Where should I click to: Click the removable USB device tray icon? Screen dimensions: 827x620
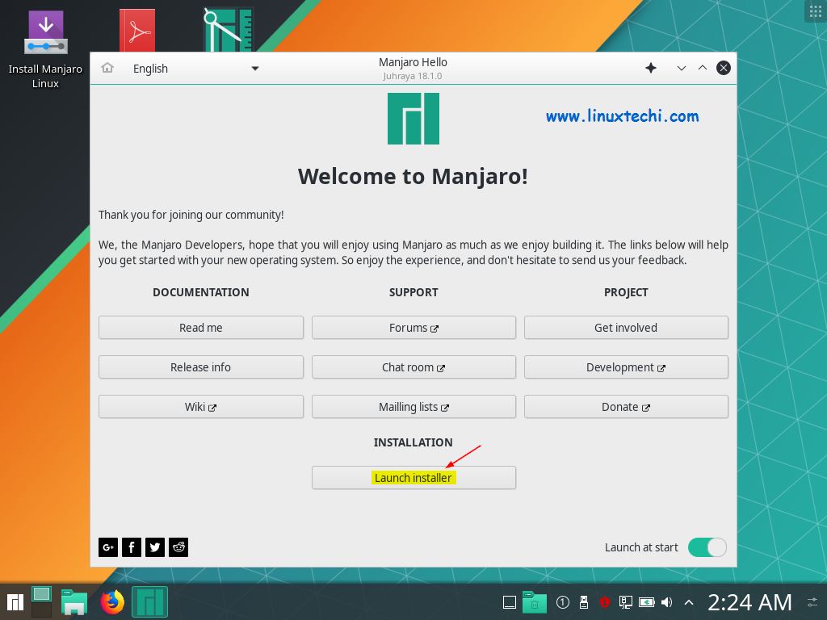[x=583, y=602]
